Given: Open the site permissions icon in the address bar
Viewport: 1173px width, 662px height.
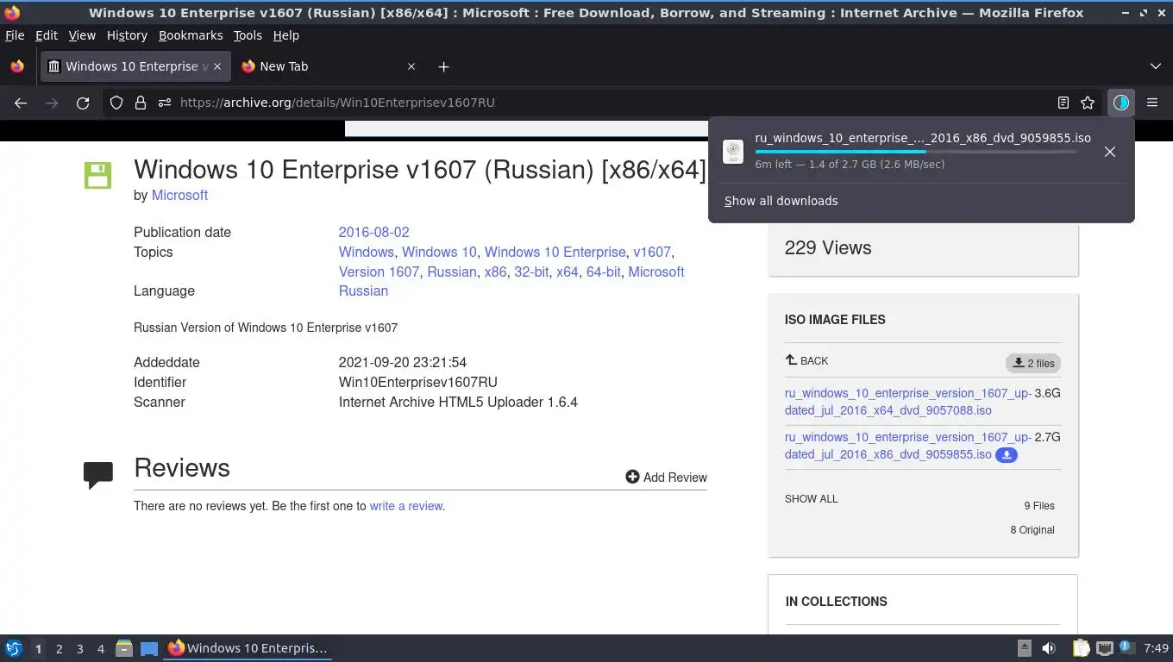Looking at the screenshot, I should pos(165,103).
